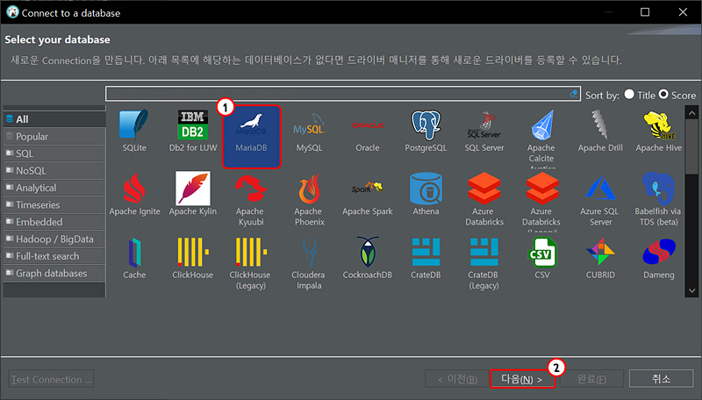702x400 pixels.
Task: Choose the CUBRID database
Action: [600, 258]
